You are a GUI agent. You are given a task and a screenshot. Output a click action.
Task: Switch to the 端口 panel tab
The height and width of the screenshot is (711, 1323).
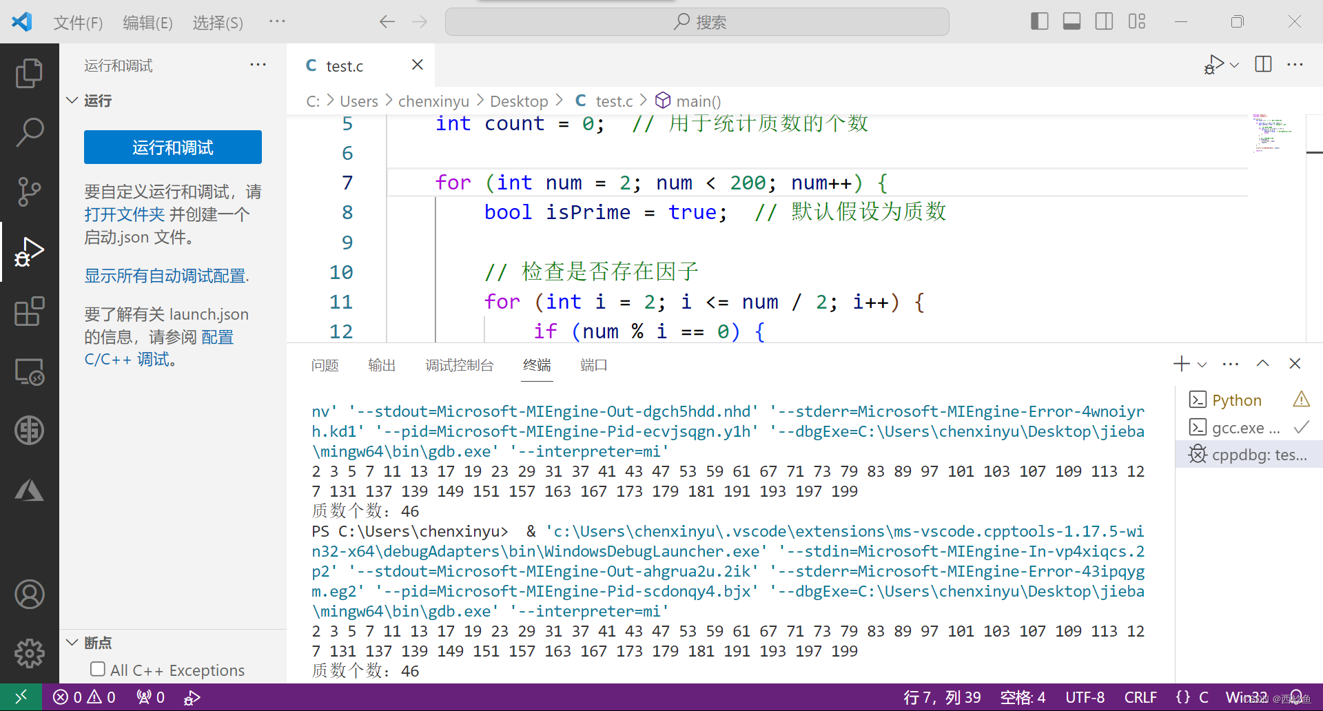click(593, 365)
